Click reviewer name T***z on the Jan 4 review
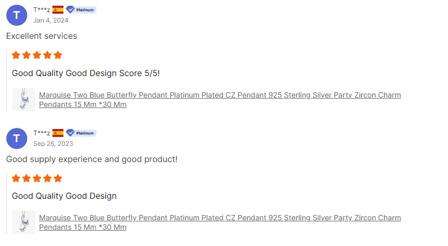Image resolution: width=448 pixels, height=246 pixels. (41, 10)
